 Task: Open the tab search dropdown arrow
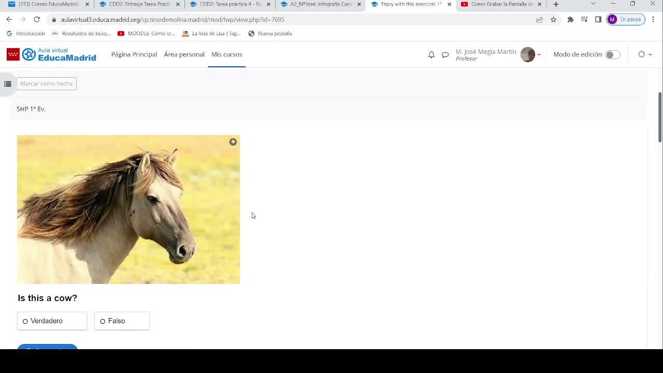click(x=593, y=4)
